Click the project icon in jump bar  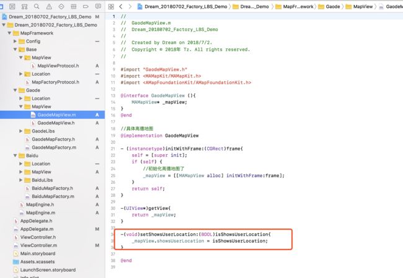[140, 7]
